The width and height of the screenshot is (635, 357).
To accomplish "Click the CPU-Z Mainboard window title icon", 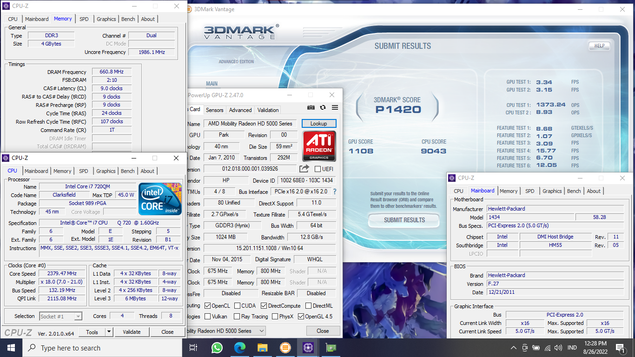I will [x=452, y=178].
